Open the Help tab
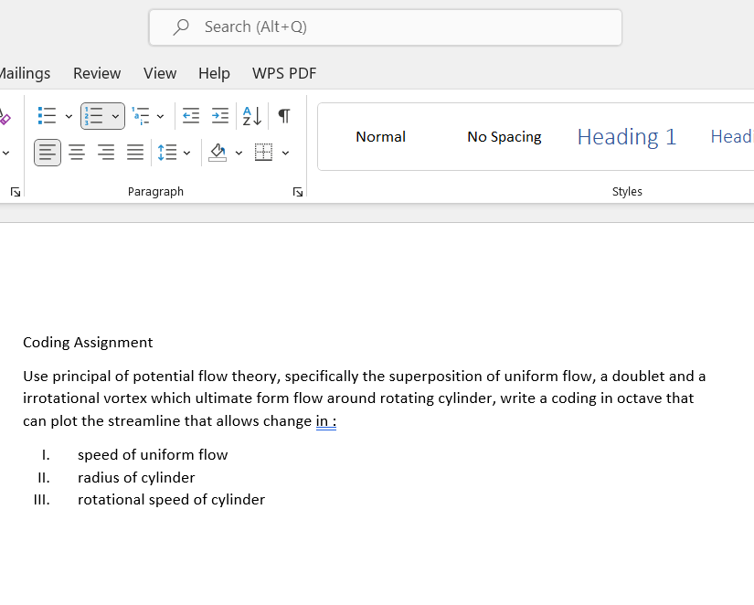Viewport: 754px width, 605px height. (x=214, y=73)
